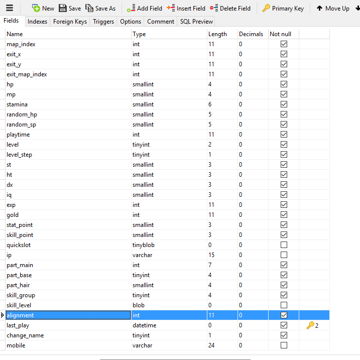Screen dimensions: 360x360
Task: Enable Not null for quickslot
Action: point(284,245)
